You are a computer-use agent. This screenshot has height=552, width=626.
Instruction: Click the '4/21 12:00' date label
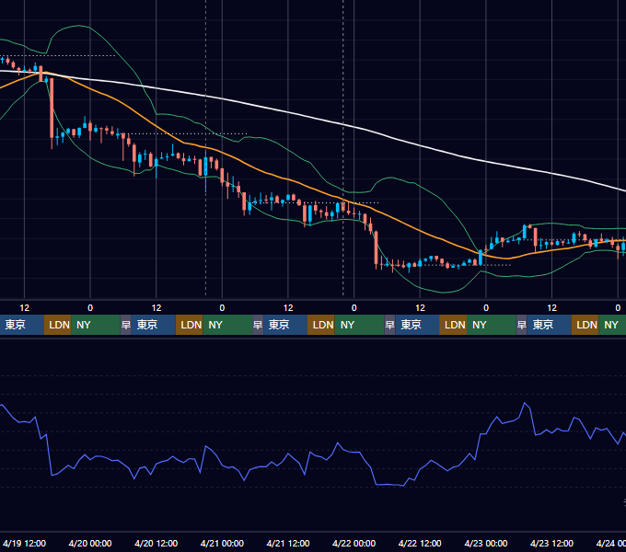(x=288, y=543)
